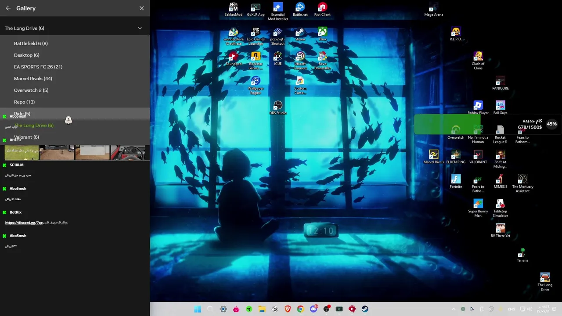Launch the iCUE desktop shortcut
Viewport: 562px width, 316px height.
click(x=278, y=59)
